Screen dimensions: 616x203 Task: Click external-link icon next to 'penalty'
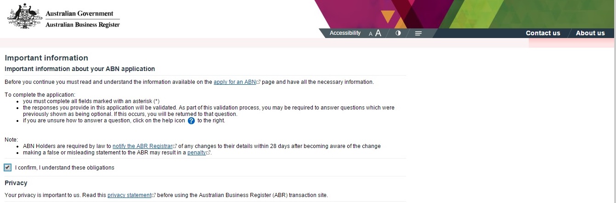click(x=209, y=153)
